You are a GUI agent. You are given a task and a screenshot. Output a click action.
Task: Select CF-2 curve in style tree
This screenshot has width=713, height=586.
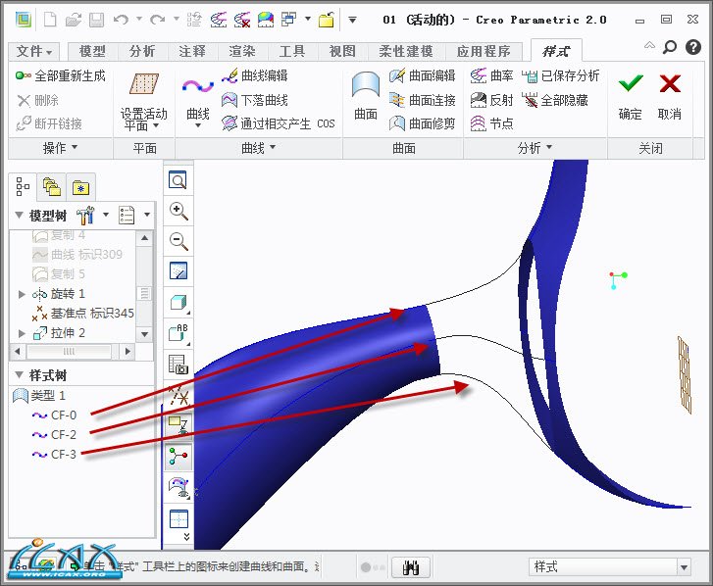pos(63,434)
